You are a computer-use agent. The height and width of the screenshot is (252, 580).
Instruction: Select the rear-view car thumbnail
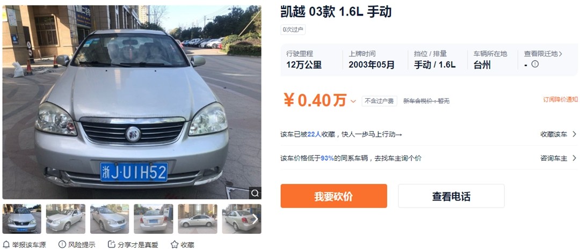tap(153, 219)
